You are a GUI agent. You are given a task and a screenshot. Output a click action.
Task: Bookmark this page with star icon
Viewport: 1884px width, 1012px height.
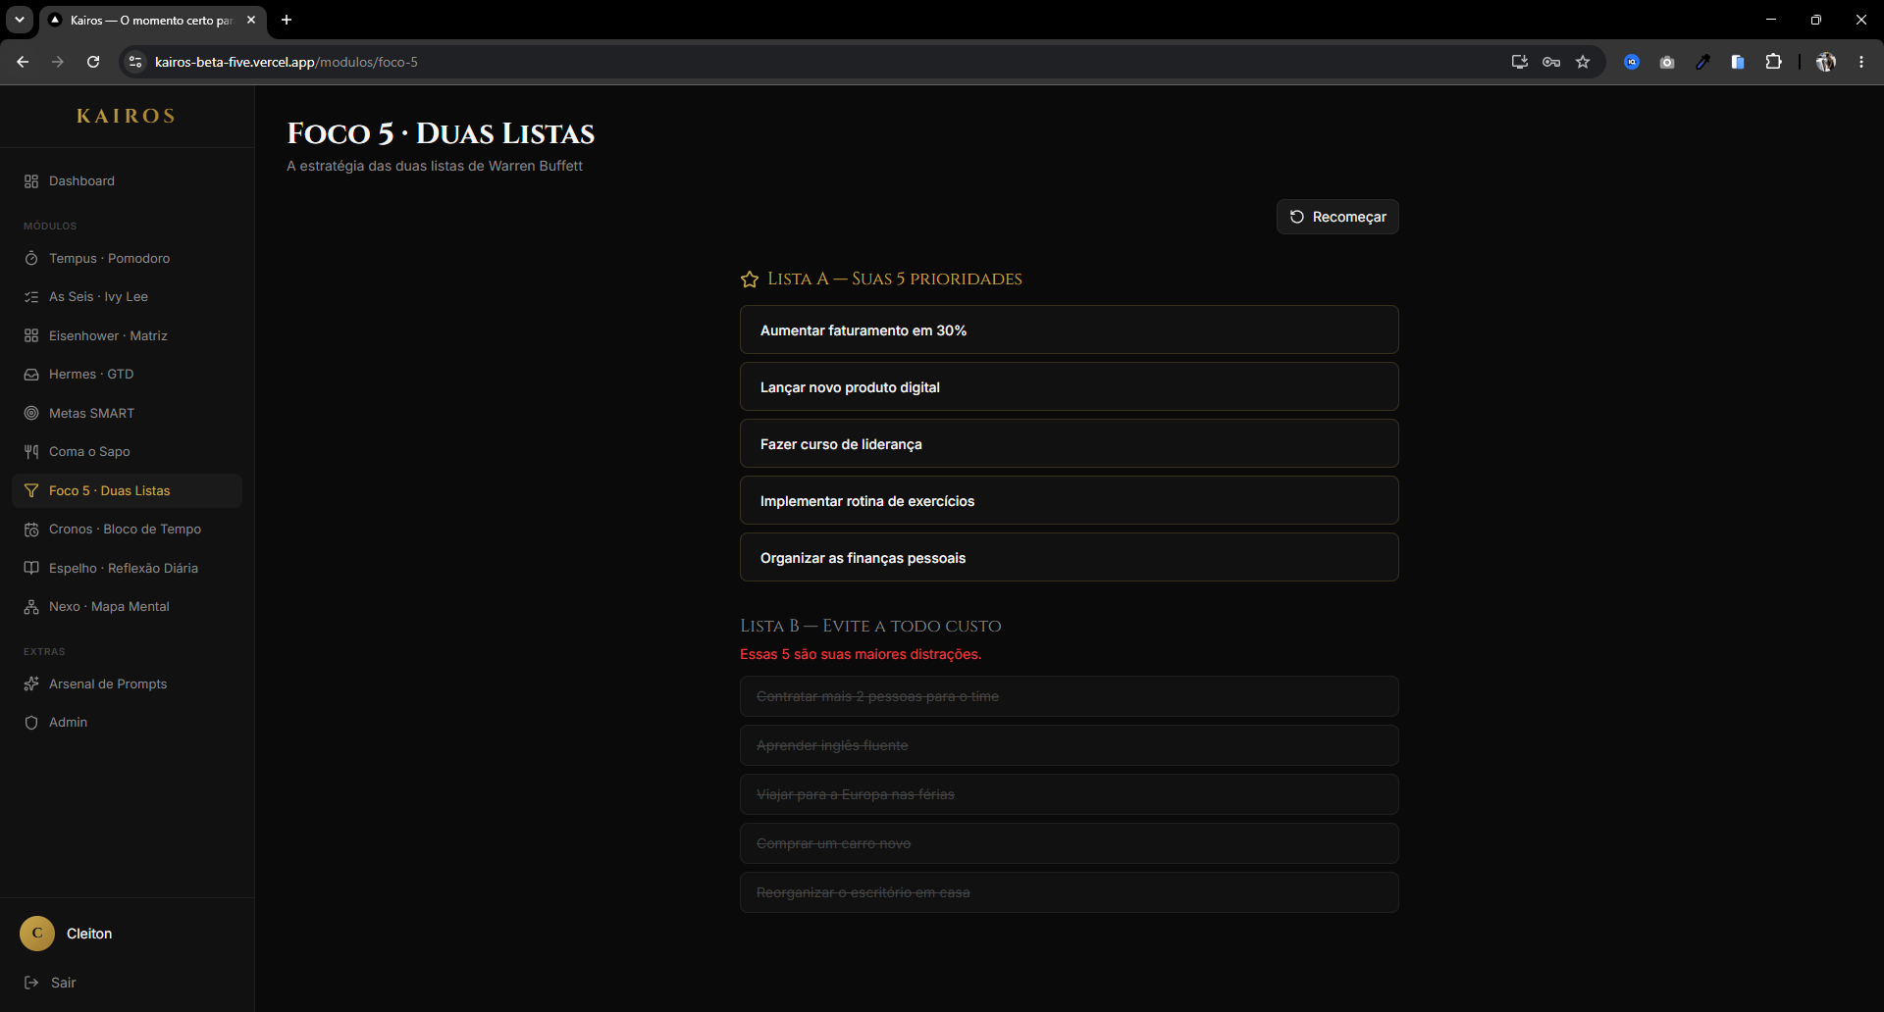coord(1583,62)
